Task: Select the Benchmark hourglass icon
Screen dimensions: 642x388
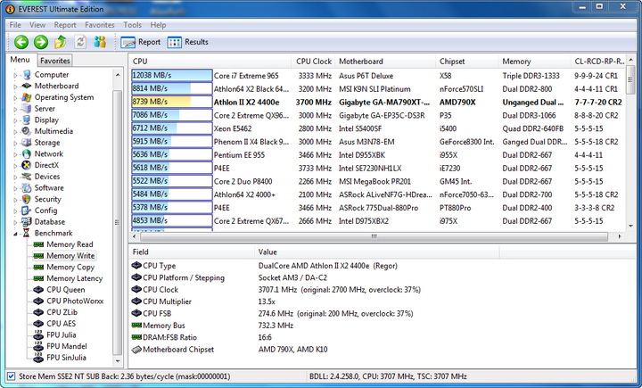Action: (x=27, y=233)
